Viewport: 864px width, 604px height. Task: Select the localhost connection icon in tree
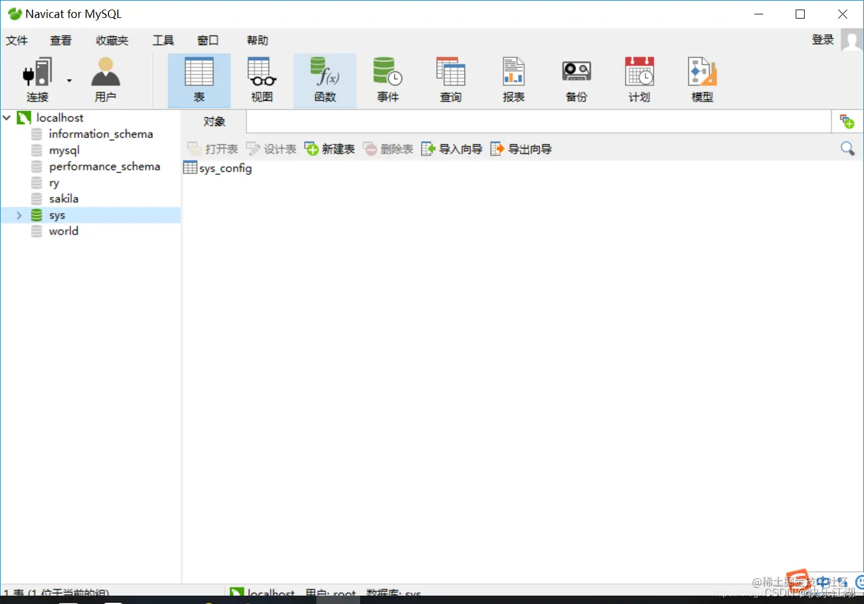pyautogui.click(x=24, y=117)
